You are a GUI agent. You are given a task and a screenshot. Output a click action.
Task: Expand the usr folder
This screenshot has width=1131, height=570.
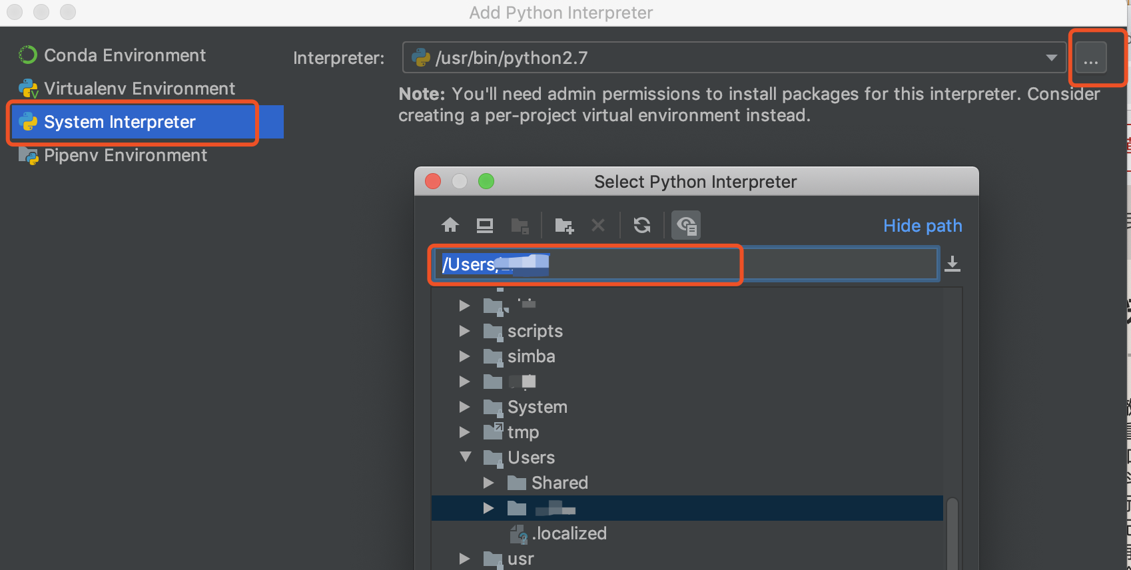pyautogui.click(x=465, y=559)
